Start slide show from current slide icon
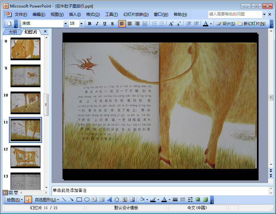Screen dimensions: 276x214 [x=16, y=193]
